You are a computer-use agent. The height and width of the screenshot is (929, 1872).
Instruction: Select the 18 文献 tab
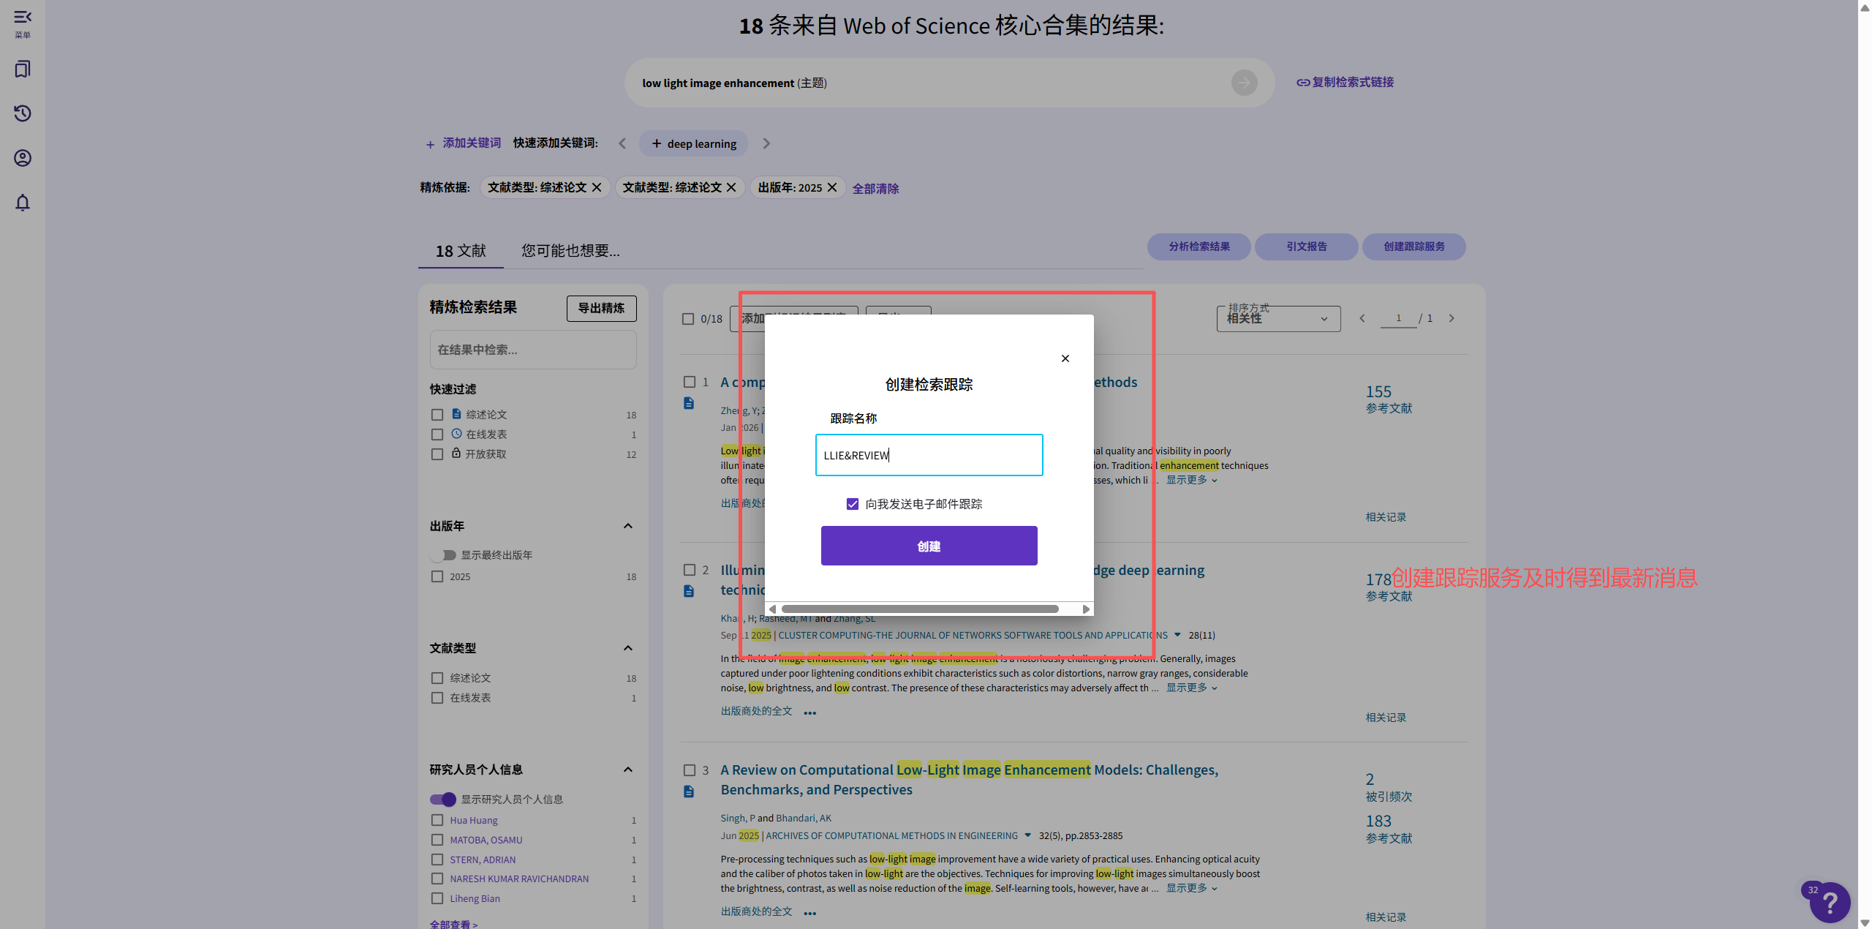pos(461,251)
